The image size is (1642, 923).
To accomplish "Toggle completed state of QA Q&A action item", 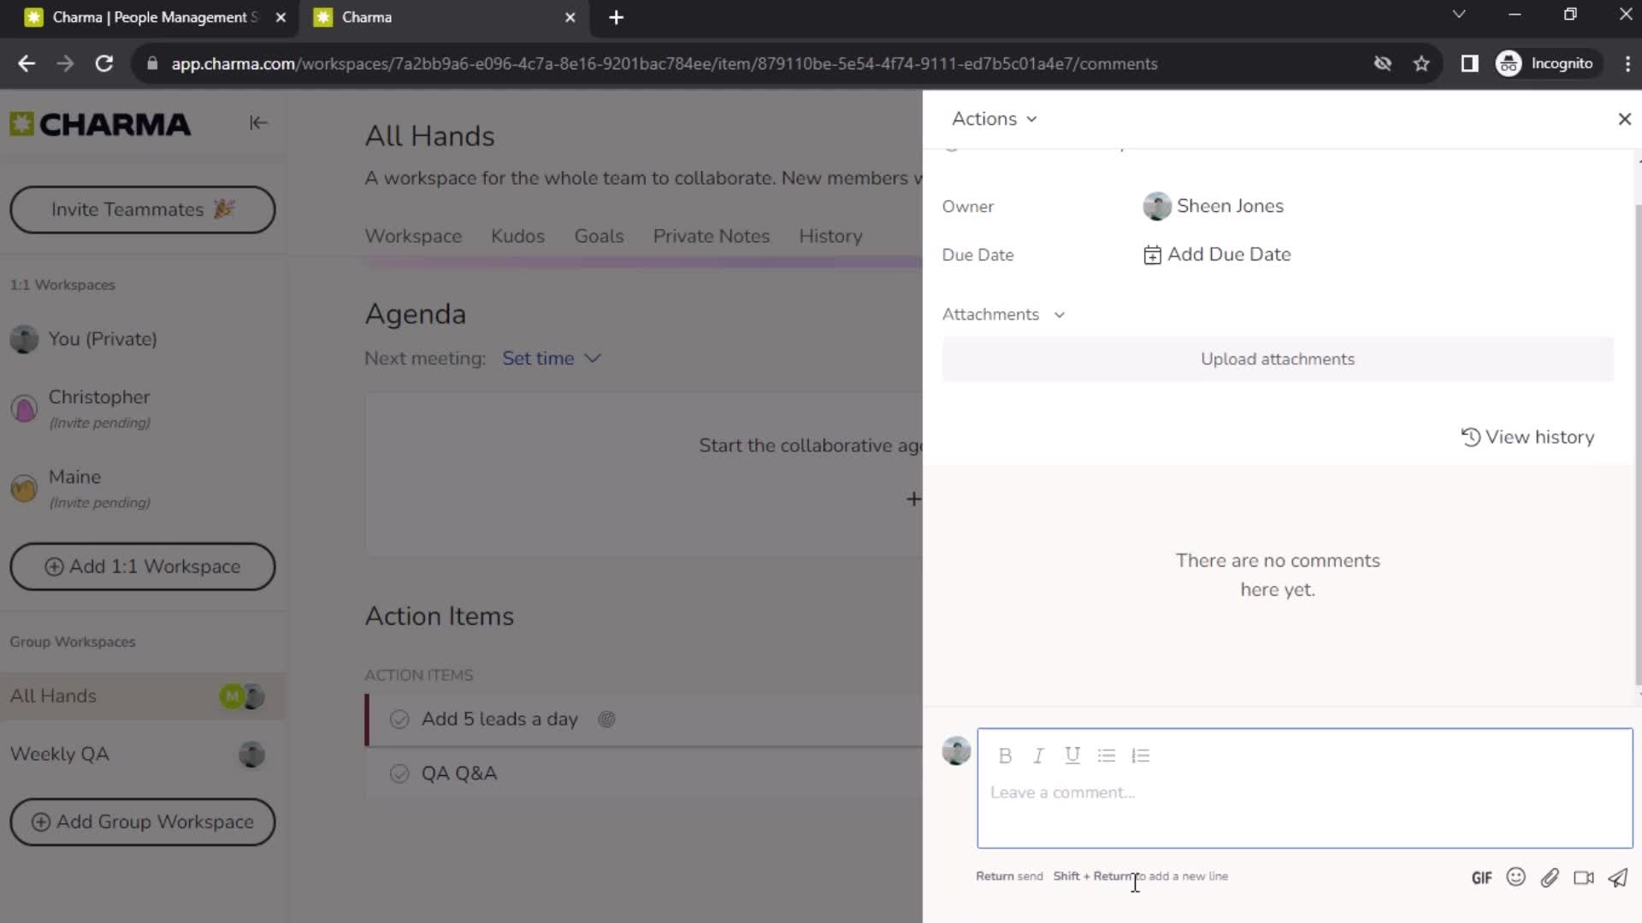I will 399,773.
